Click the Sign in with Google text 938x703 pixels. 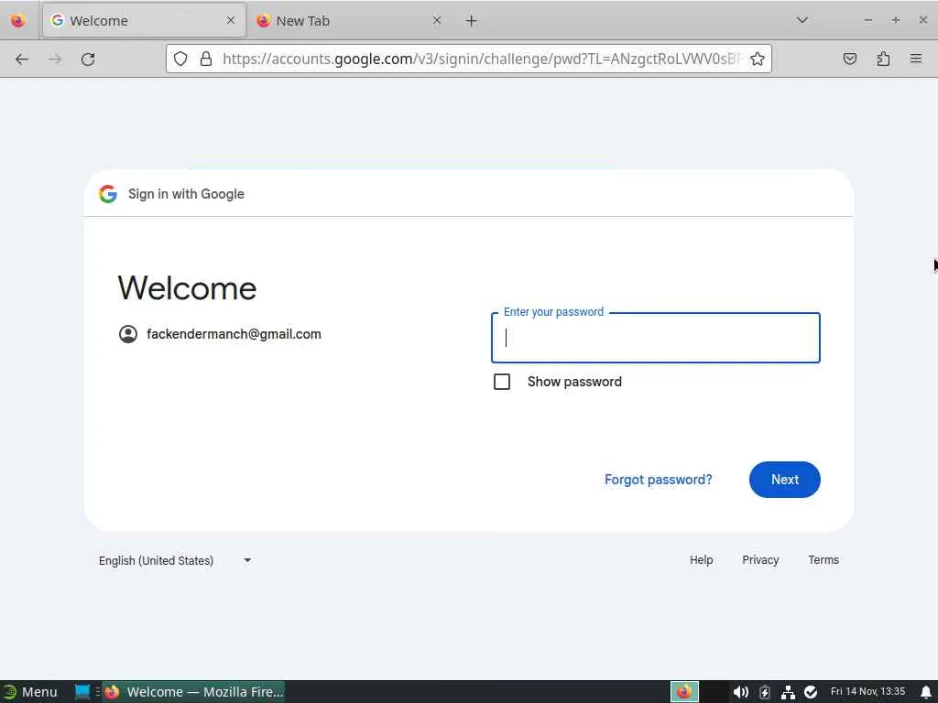[186, 194]
